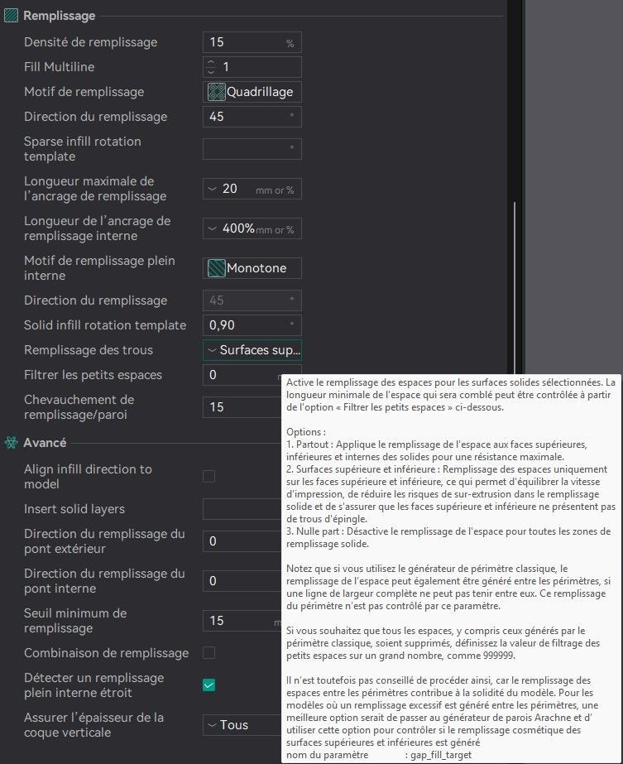Click the gap_fill_target parameter name in tooltip
Screen dimensions: 623x764
coord(441,755)
